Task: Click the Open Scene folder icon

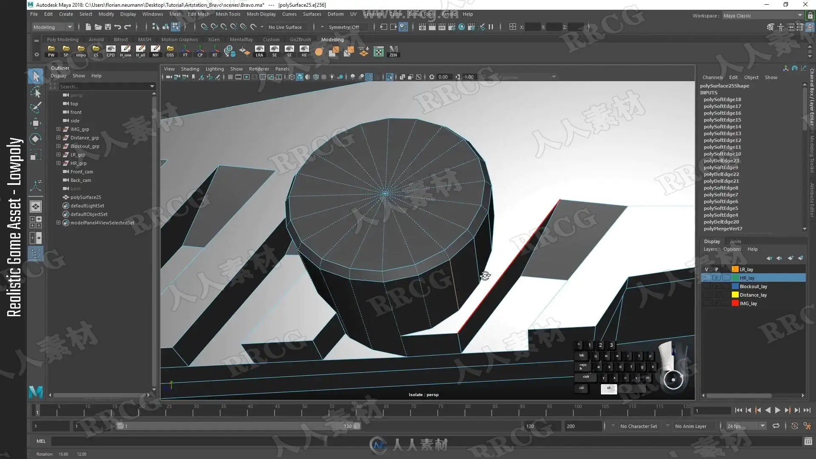Action: [x=98, y=27]
